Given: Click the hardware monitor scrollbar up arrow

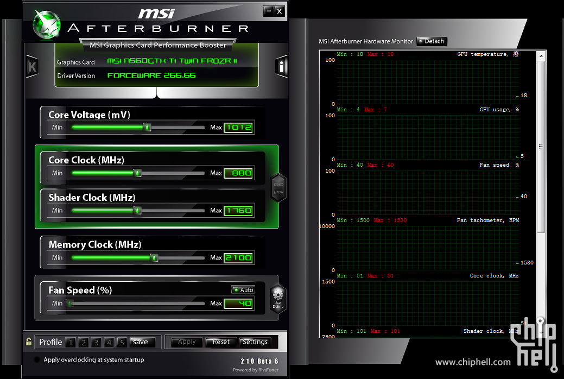Looking at the screenshot, I should (x=541, y=56).
